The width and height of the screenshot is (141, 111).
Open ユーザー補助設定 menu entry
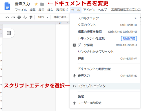pos(105,103)
